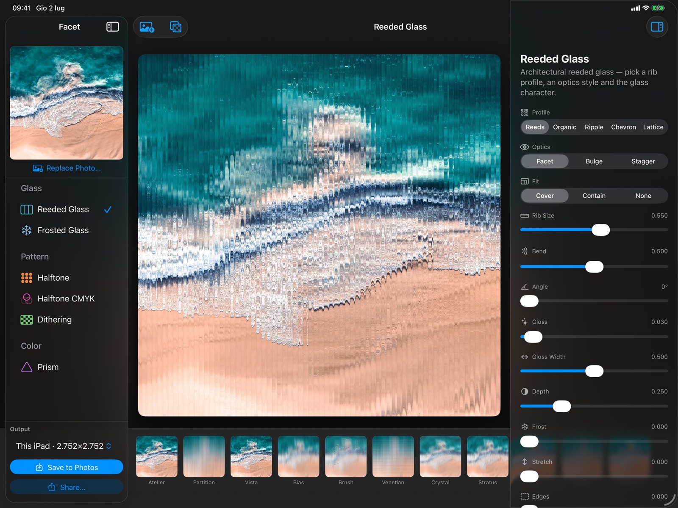Click the Profile grid icon
The height and width of the screenshot is (508, 678).
click(525, 113)
